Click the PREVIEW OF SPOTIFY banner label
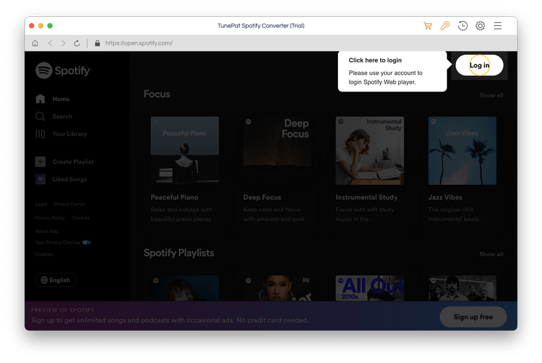Image resolution: width=542 pixels, height=363 pixels. (62, 310)
